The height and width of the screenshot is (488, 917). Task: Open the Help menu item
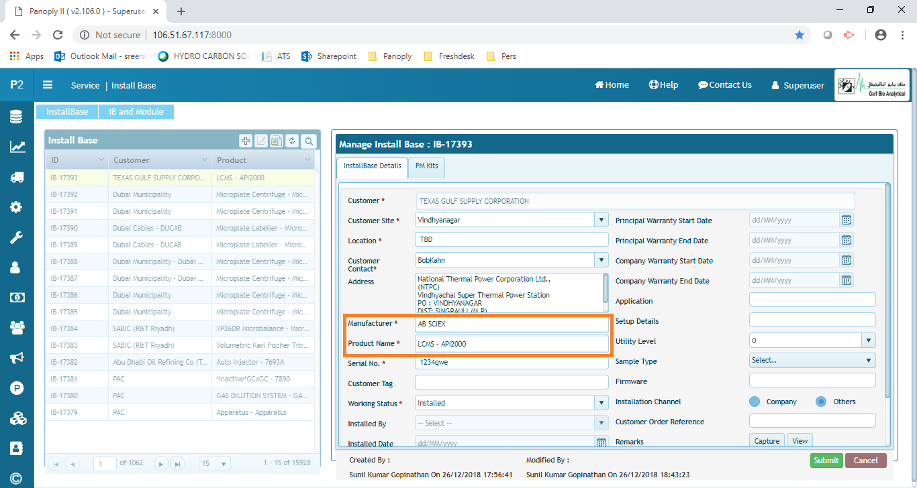pyautogui.click(x=663, y=85)
